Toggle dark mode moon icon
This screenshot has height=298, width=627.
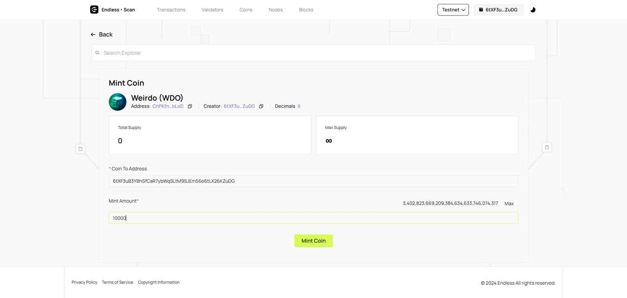[533, 10]
